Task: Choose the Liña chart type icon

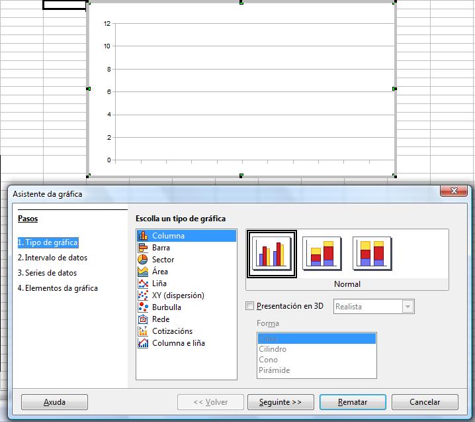Action: (x=143, y=284)
